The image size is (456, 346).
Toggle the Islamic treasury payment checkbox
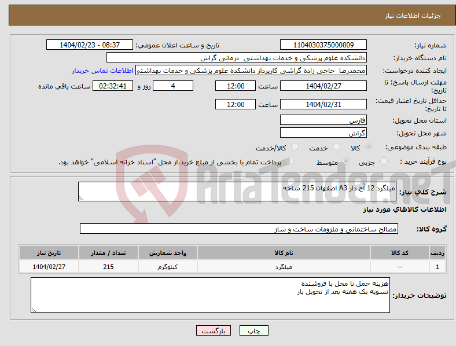(x=290, y=161)
